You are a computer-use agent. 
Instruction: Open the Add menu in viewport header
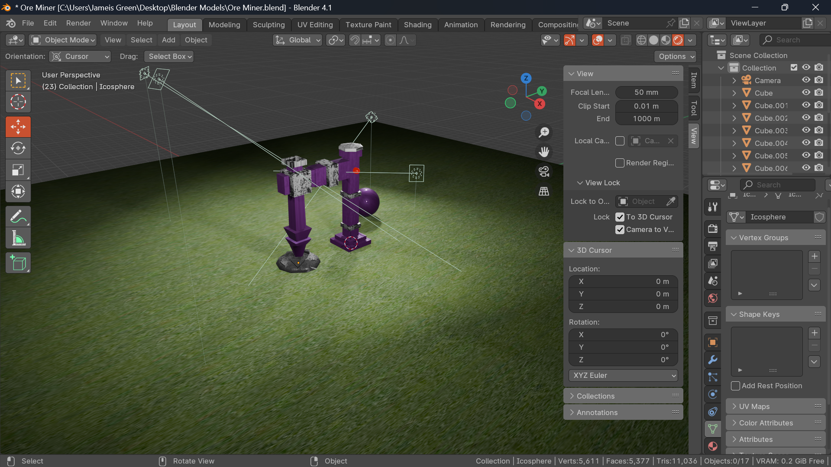point(168,40)
